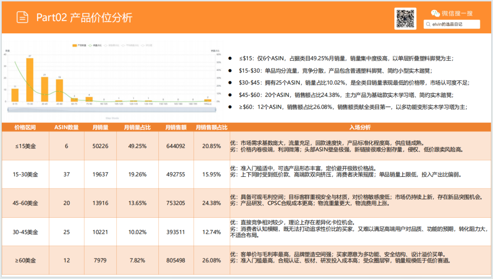This screenshot has height=279, width=493.
Task: Click the left handle of chart zoom slider
Action: (8, 110)
